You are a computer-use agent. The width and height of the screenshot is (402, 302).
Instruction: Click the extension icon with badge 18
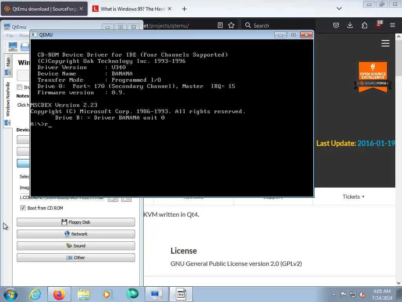tap(379, 24)
